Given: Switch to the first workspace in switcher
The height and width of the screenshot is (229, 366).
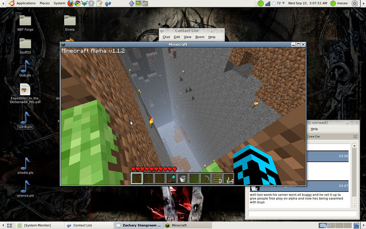Looking at the screenshot, I should (x=323, y=225).
